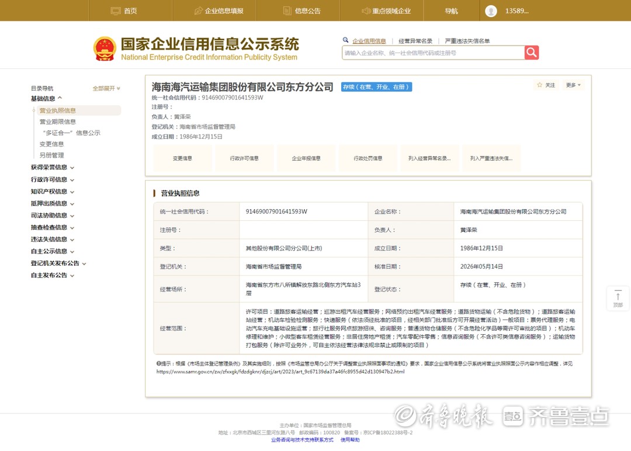Expand 行政许可信息 in sidebar
Screen dimensions: 631x451
pyautogui.click(x=53, y=179)
